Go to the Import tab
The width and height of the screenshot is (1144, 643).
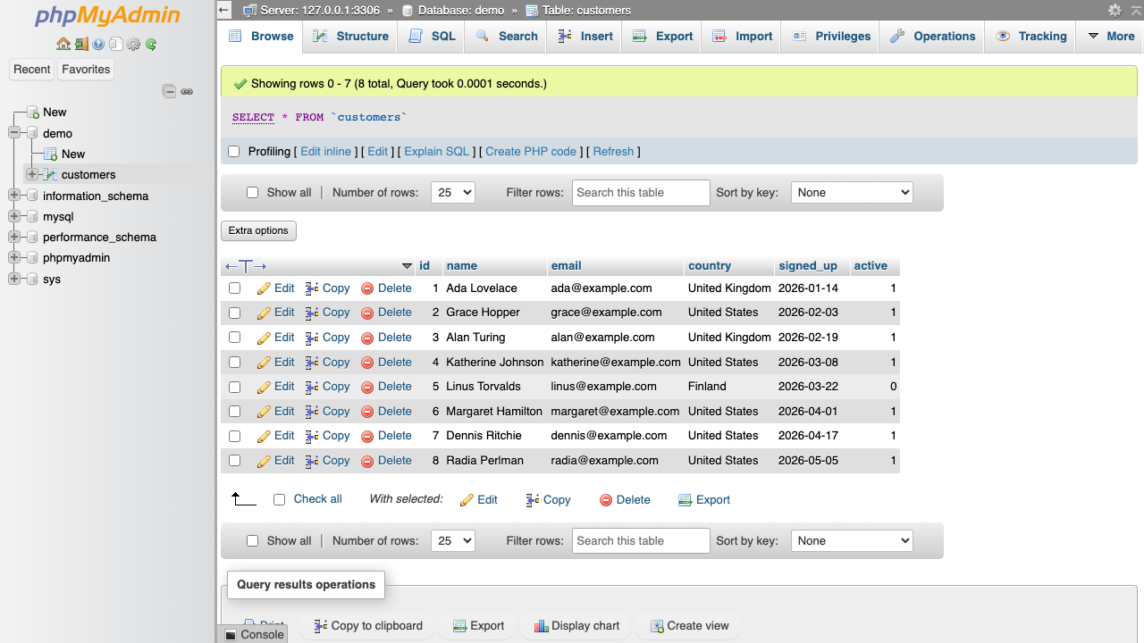742,37
